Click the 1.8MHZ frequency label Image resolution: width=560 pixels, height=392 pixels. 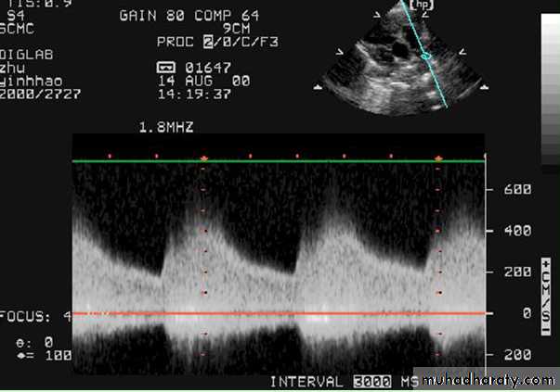click(x=166, y=124)
